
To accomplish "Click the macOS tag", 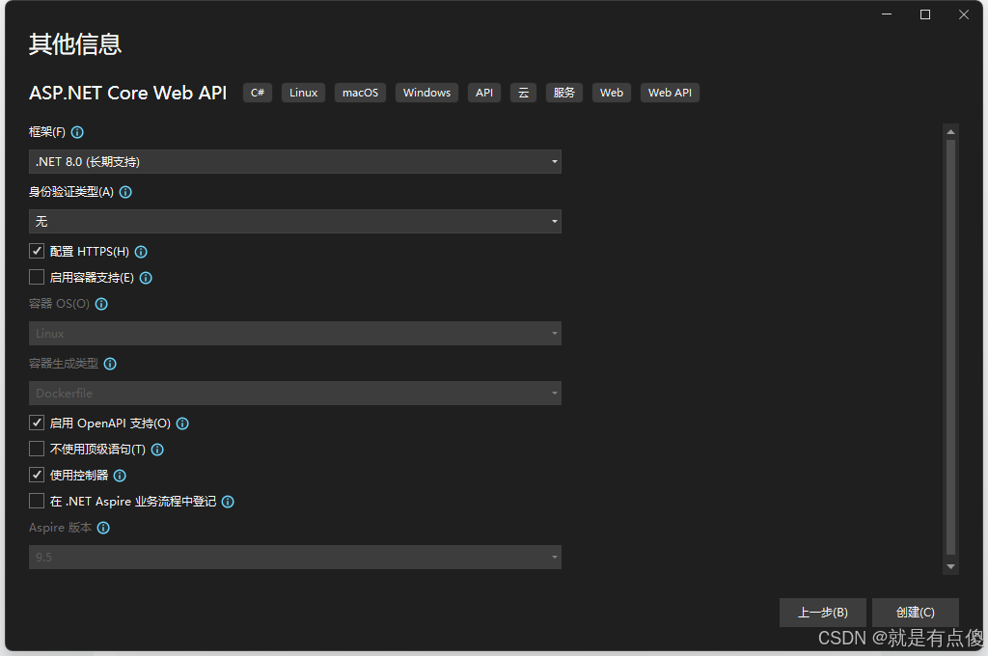I will pyautogui.click(x=361, y=93).
